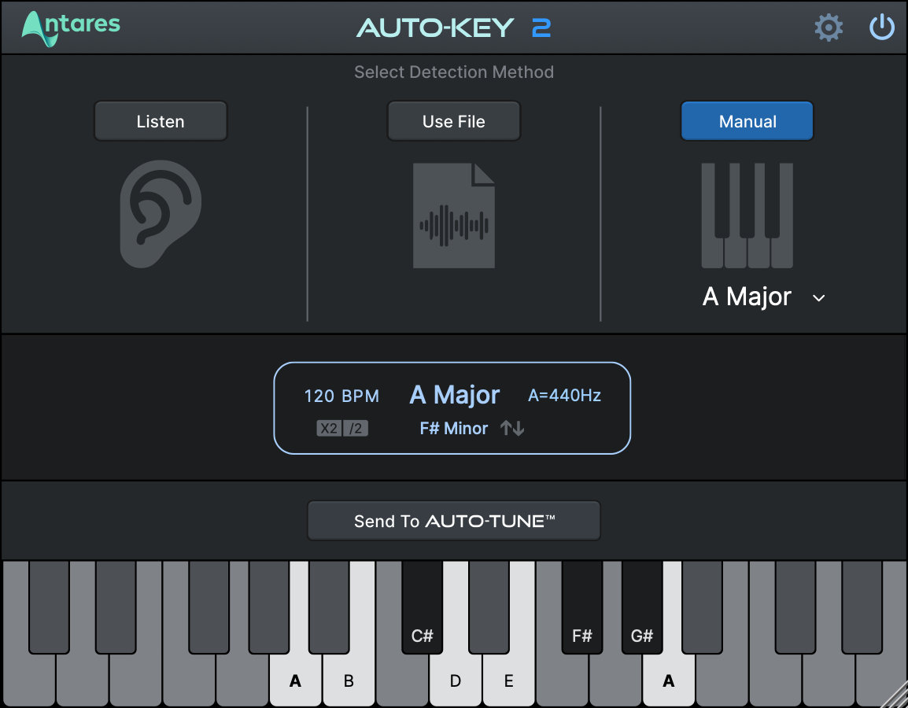908x708 pixels.
Task: Click the 120 BPM value
Action: (341, 396)
